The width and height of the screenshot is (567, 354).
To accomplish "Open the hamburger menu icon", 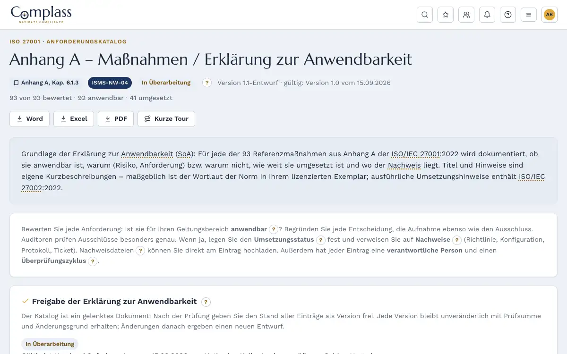I will (529, 15).
